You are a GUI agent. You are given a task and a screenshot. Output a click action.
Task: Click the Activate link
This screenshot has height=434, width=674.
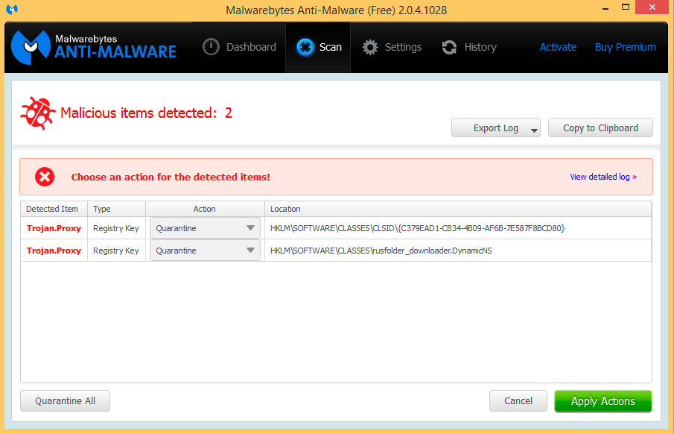(558, 47)
